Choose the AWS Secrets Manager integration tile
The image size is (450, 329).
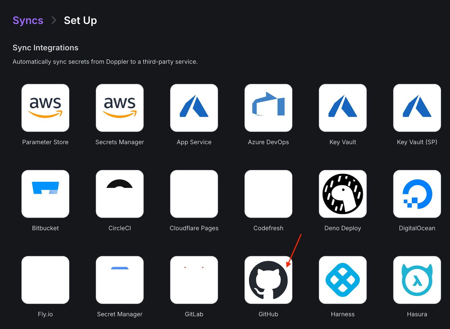point(120,108)
